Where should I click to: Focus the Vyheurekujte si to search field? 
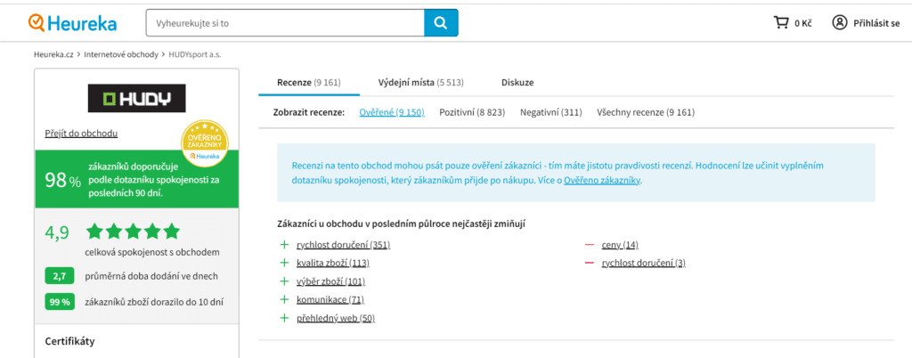tap(285, 22)
